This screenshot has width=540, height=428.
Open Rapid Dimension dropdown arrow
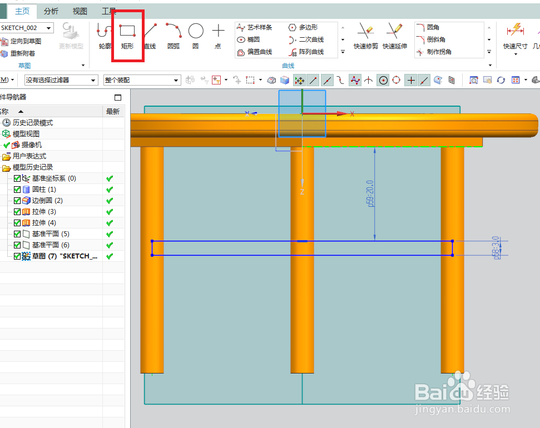tap(516, 54)
